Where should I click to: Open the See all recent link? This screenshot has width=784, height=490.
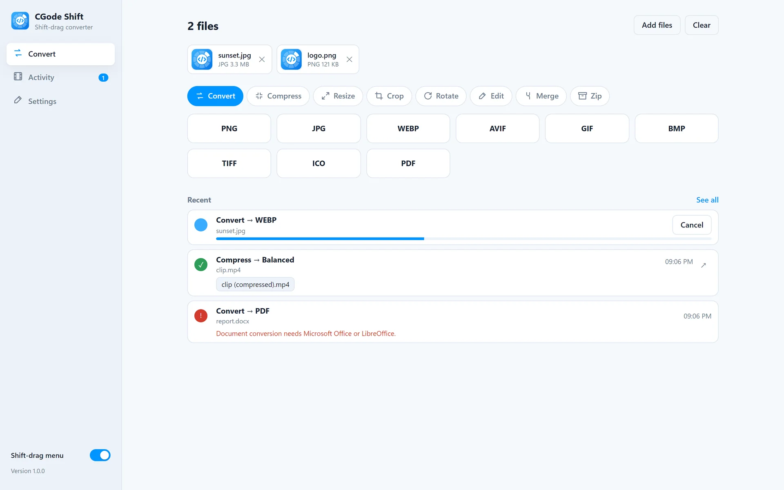coord(707,200)
